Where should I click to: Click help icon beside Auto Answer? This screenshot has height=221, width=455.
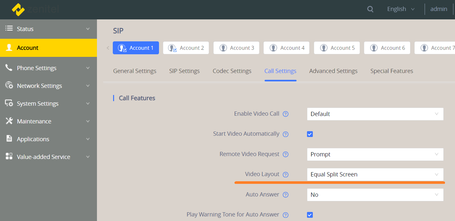(285, 195)
